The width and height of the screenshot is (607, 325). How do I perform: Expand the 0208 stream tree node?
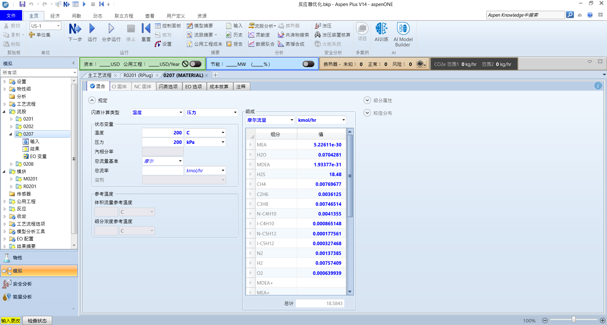pos(12,164)
